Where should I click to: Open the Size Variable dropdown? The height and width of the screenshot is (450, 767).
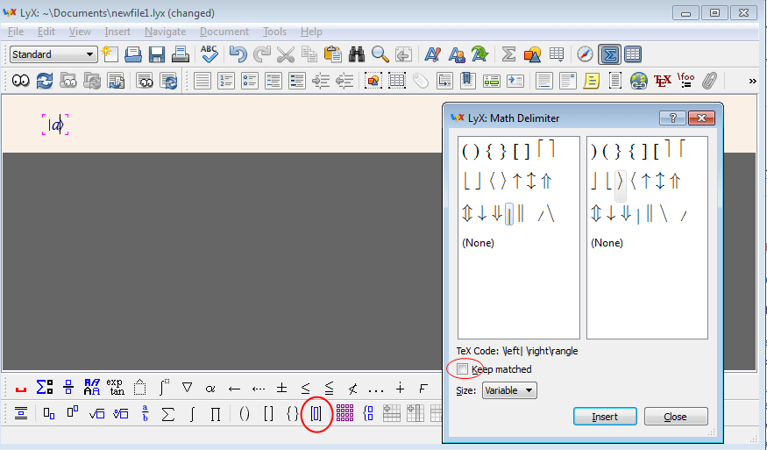(509, 390)
